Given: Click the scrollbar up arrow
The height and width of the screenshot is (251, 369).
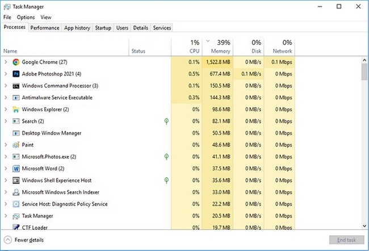Looking at the screenshot, I should pos(364,60).
